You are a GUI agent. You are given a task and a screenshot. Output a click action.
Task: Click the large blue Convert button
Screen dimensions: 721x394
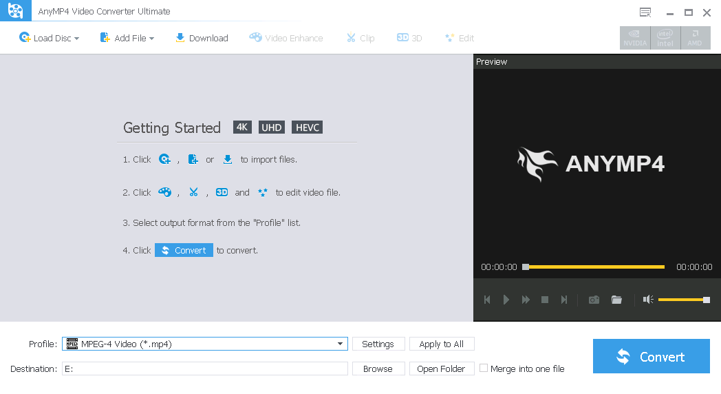tap(651, 356)
